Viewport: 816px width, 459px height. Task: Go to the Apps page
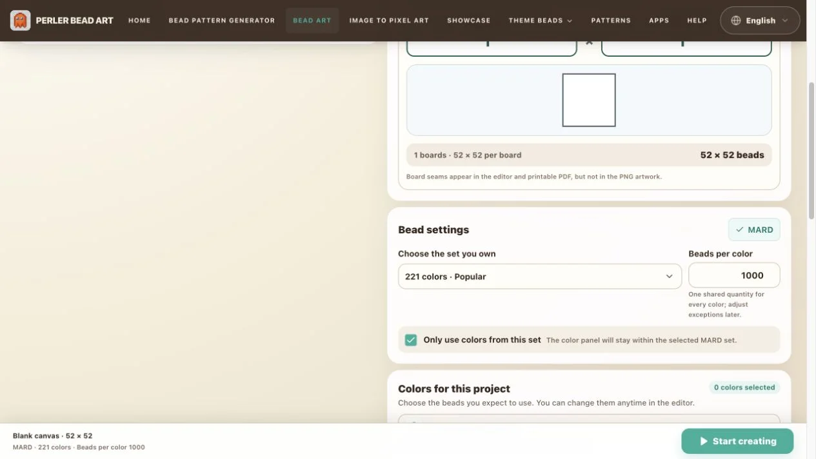659,21
